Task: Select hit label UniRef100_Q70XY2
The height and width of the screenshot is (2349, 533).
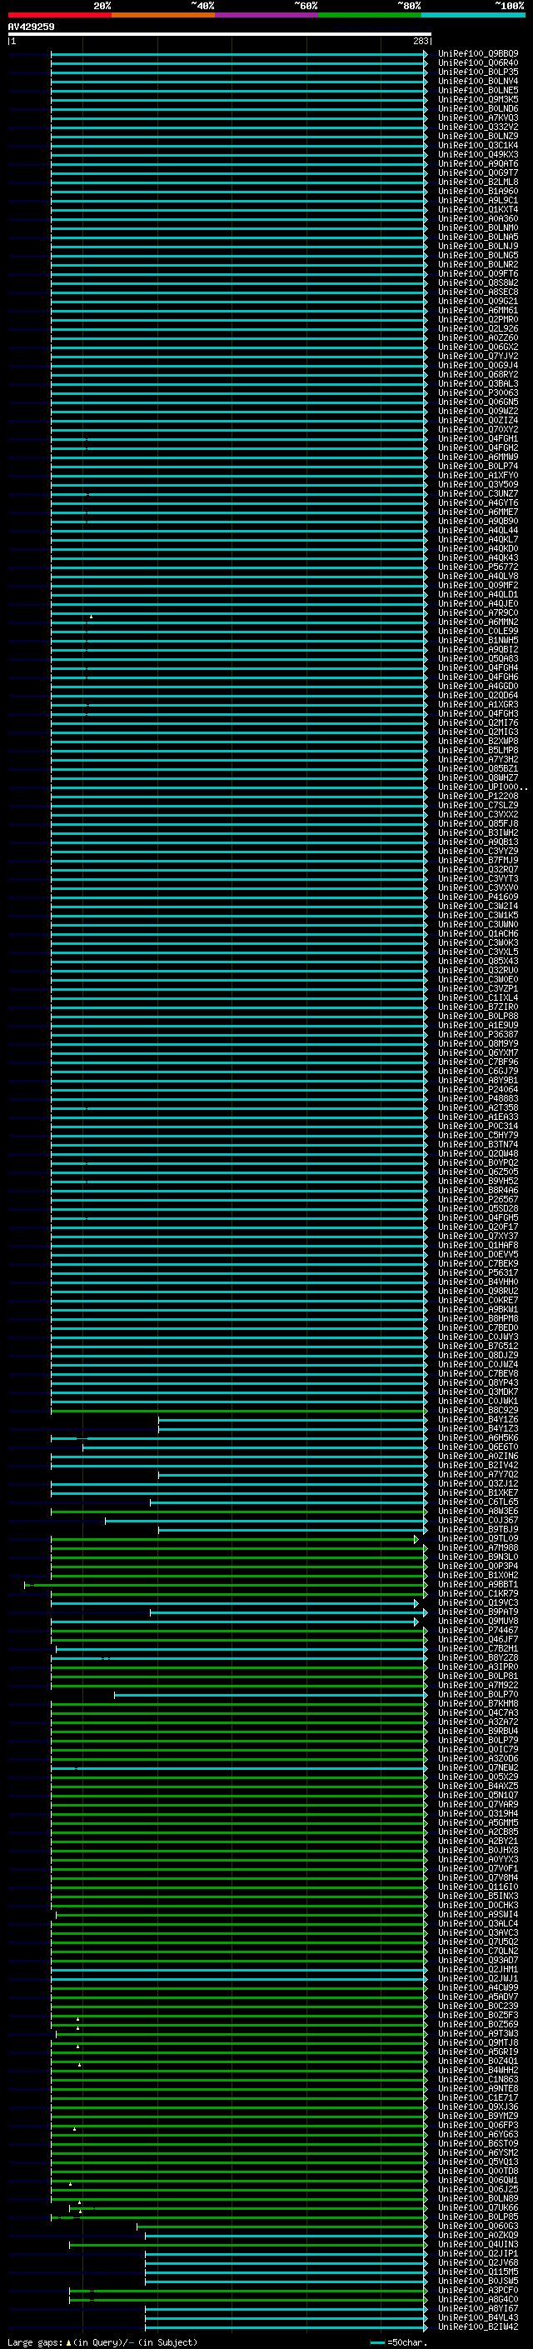Action: click(477, 429)
